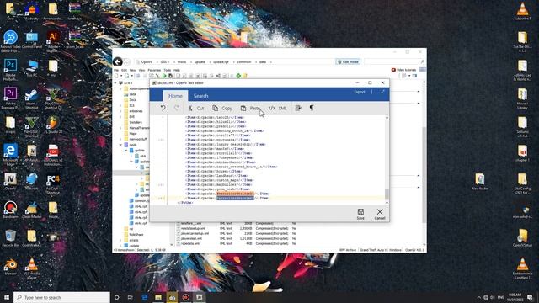Click the word wrap icon beside XML
The image size is (539, 303).
tap(298, 108)
